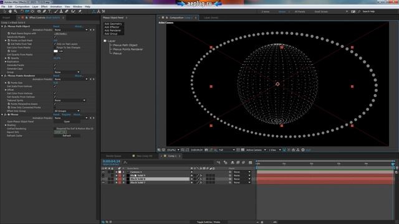Click the Local Axis Mode icon
Viewport: 399px width, 224px height.
click(94, 11)
